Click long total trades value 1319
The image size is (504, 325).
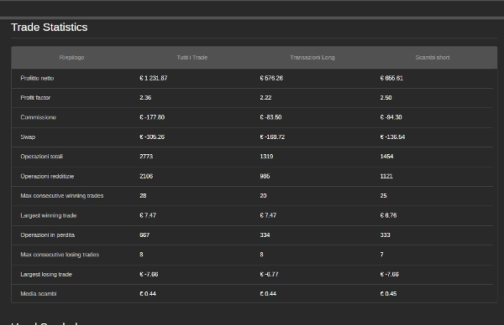[x=266, y=157]
